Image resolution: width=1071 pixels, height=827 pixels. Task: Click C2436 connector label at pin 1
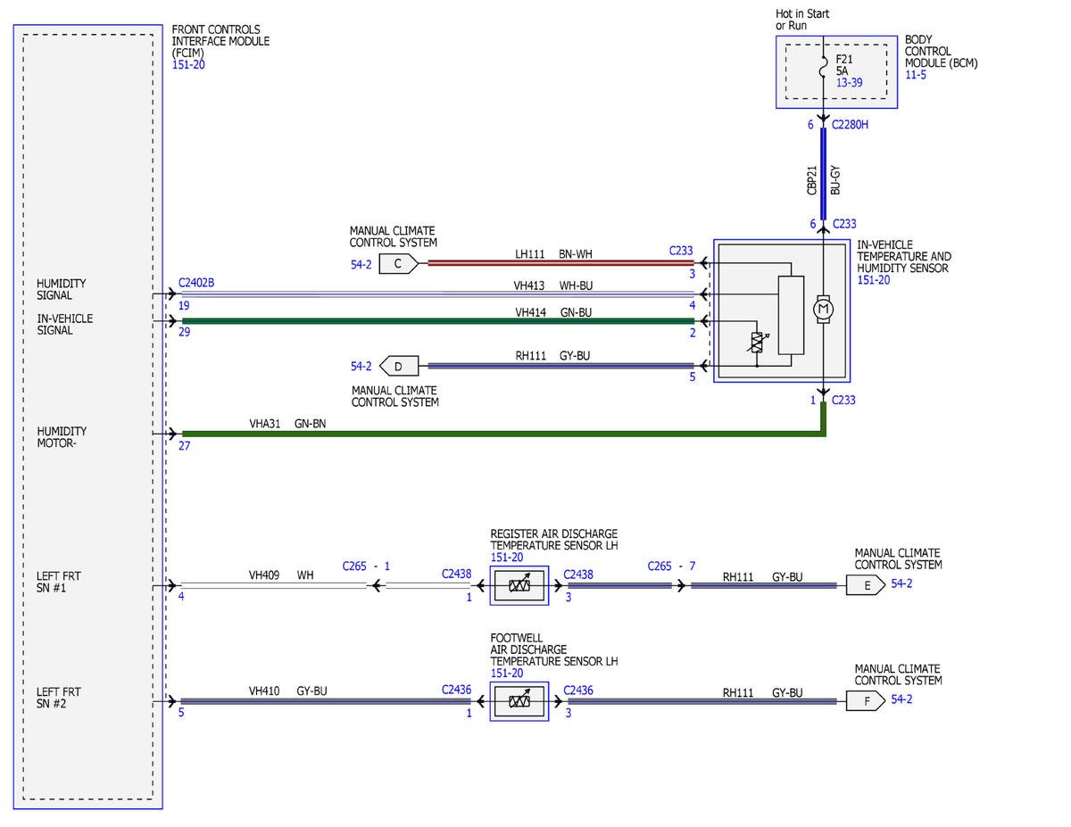456,690
